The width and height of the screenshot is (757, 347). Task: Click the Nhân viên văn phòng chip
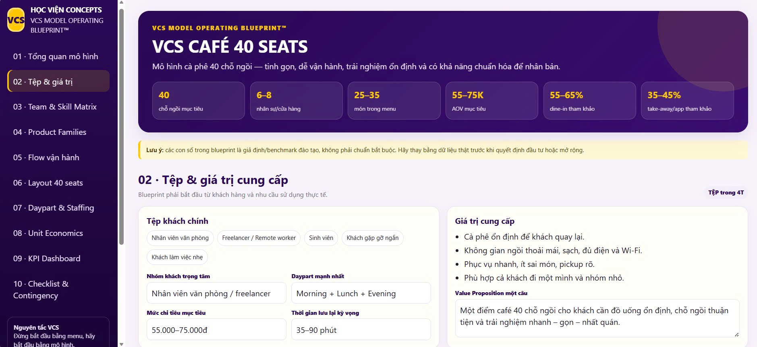tap(180, 238)
